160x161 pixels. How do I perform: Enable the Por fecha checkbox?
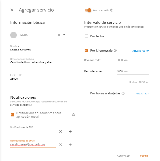(x=86, y=36)
